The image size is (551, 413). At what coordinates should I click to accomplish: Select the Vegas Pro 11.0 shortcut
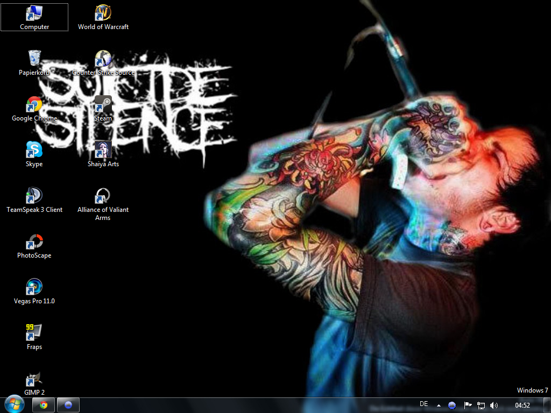(x=34, y=291)
